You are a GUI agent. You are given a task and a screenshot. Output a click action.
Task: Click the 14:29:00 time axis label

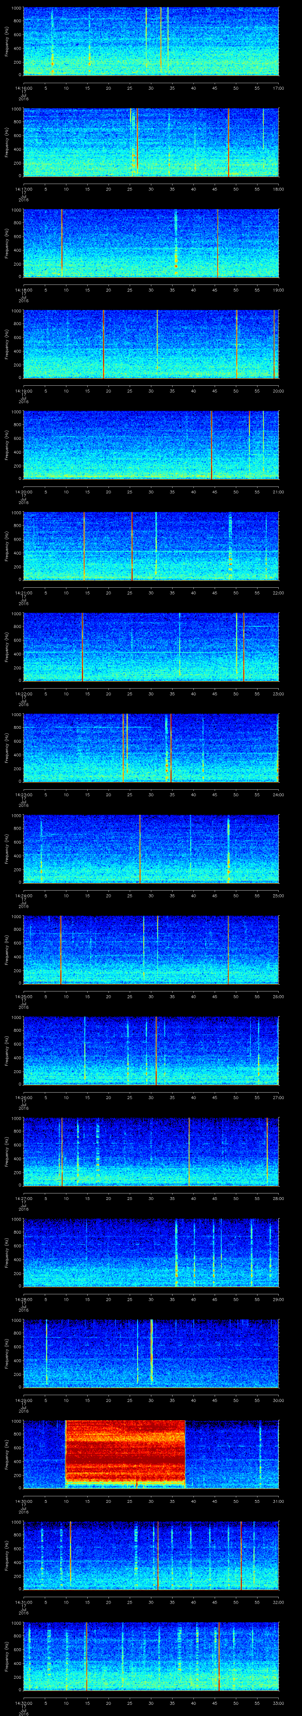pyautogui.click(x=24, y=1400)
